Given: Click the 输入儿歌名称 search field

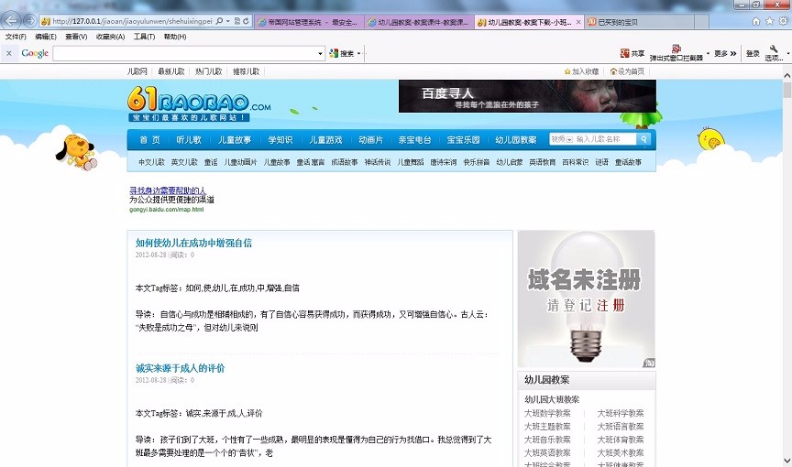Looking at the screenshot, I should click(605, 139).
